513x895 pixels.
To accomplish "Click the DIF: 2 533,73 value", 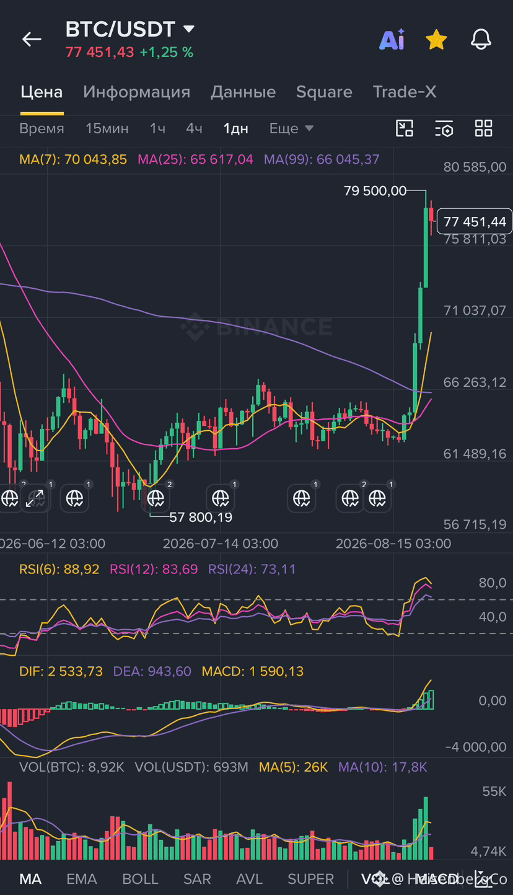I will (61, 671).
